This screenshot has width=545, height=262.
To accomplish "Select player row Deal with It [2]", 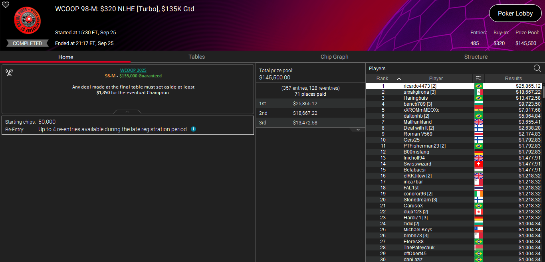I will pyautogui.click(x=454, y=128).
